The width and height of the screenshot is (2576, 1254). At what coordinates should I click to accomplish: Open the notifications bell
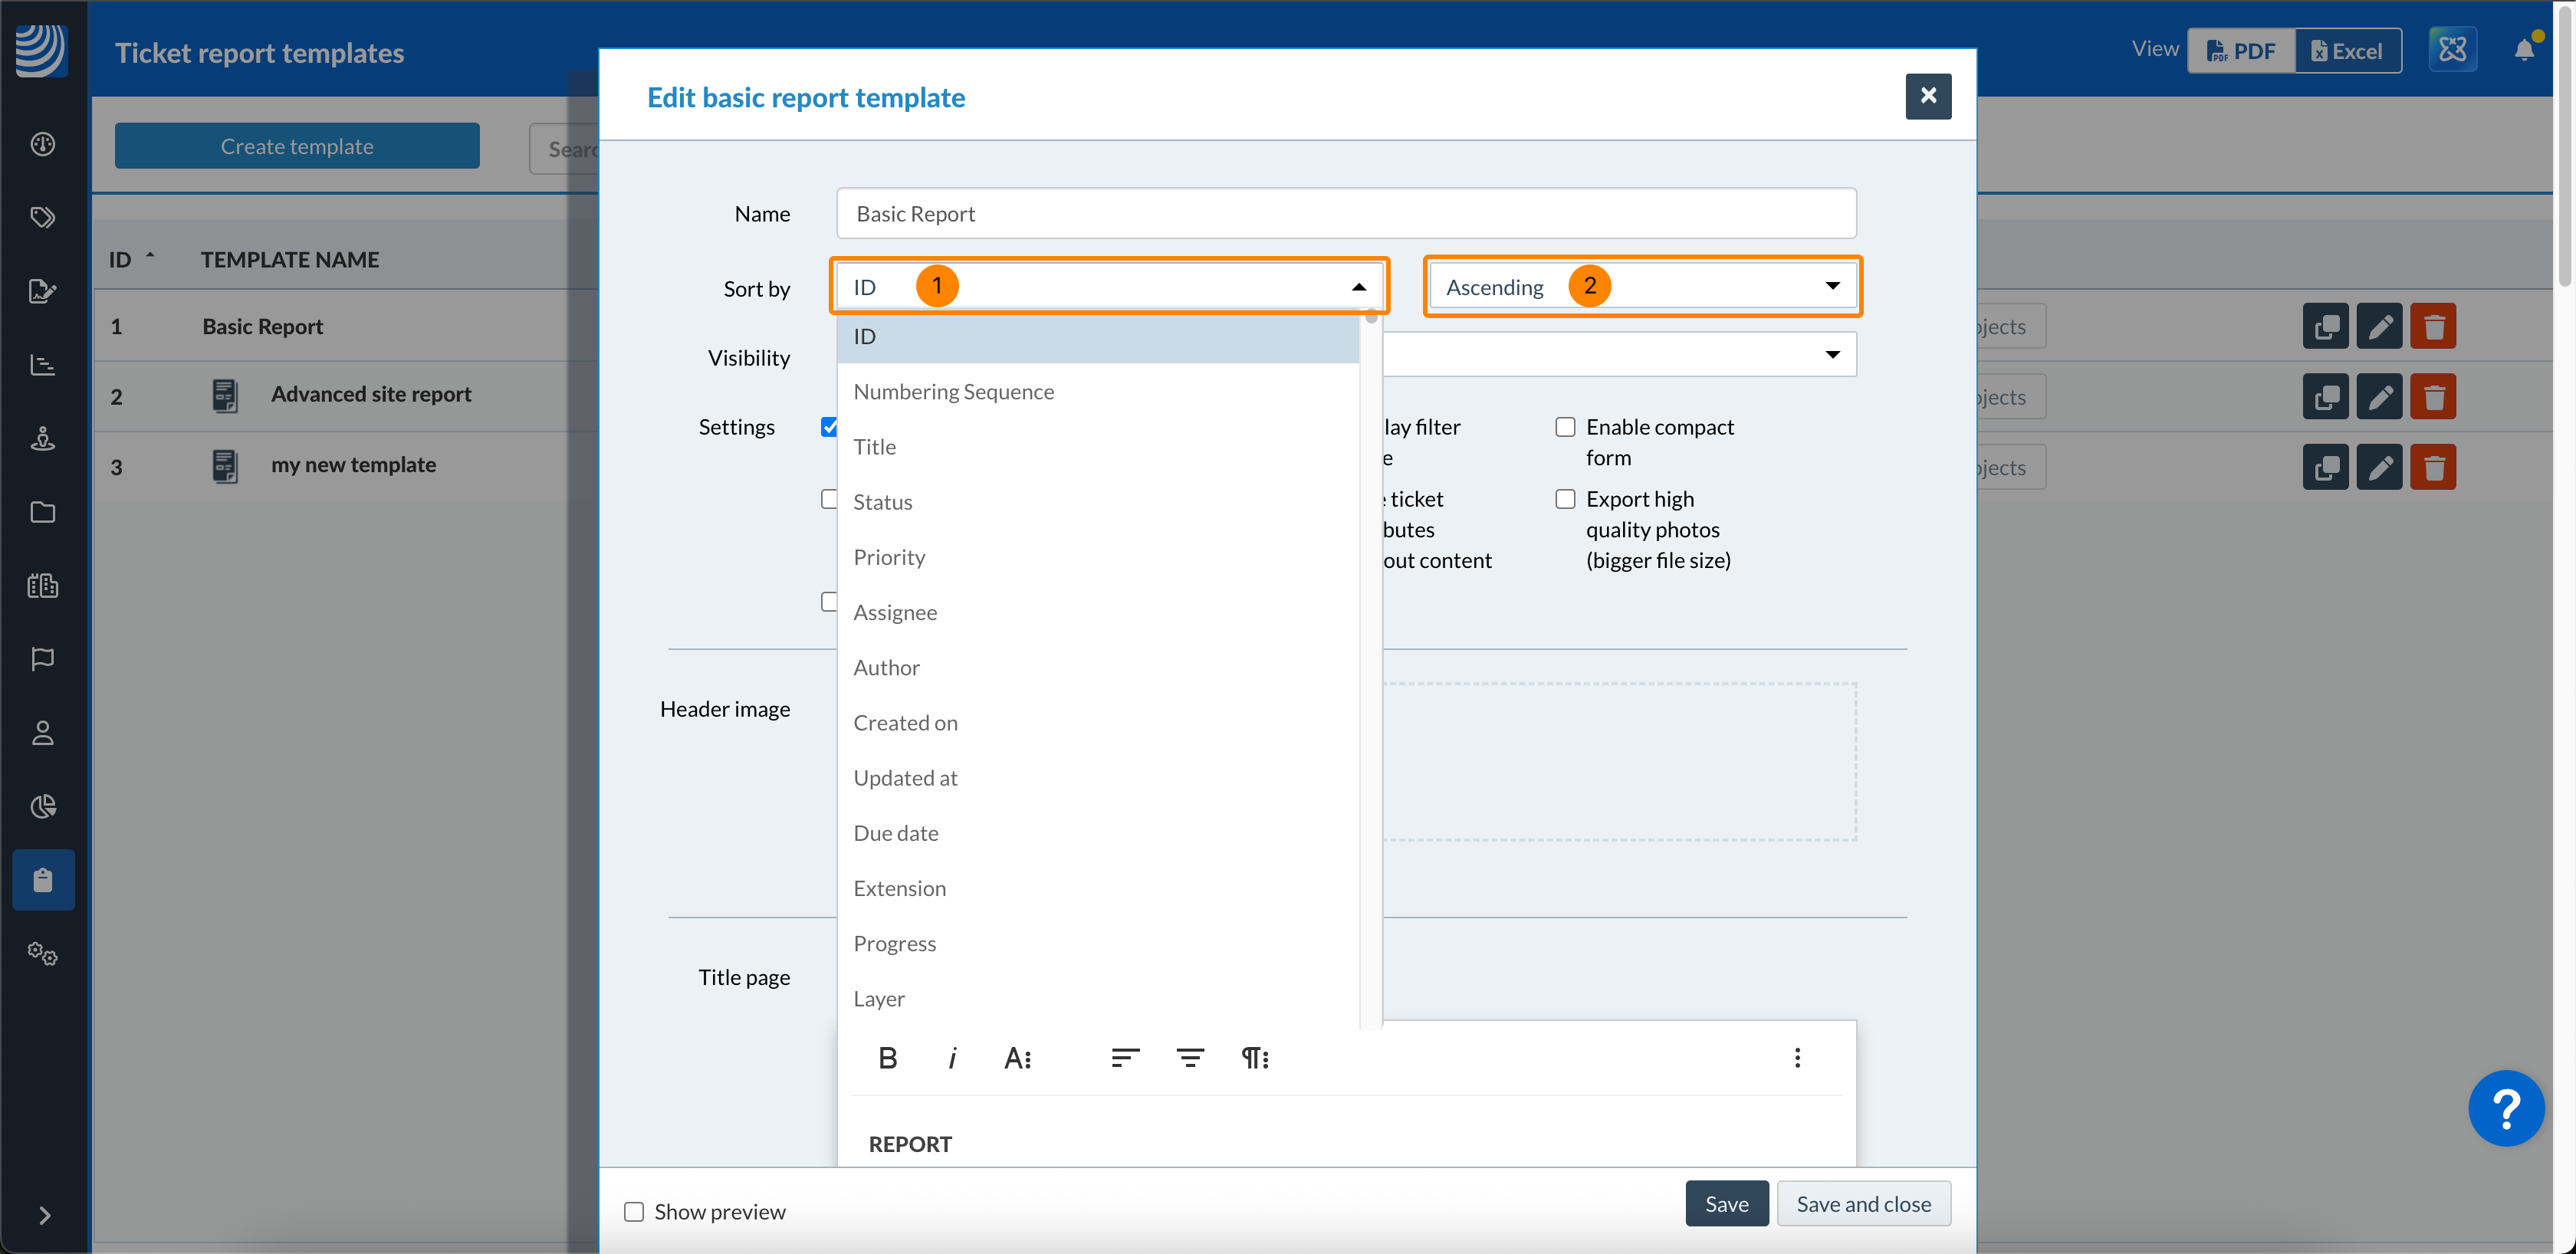point(2523,50)
